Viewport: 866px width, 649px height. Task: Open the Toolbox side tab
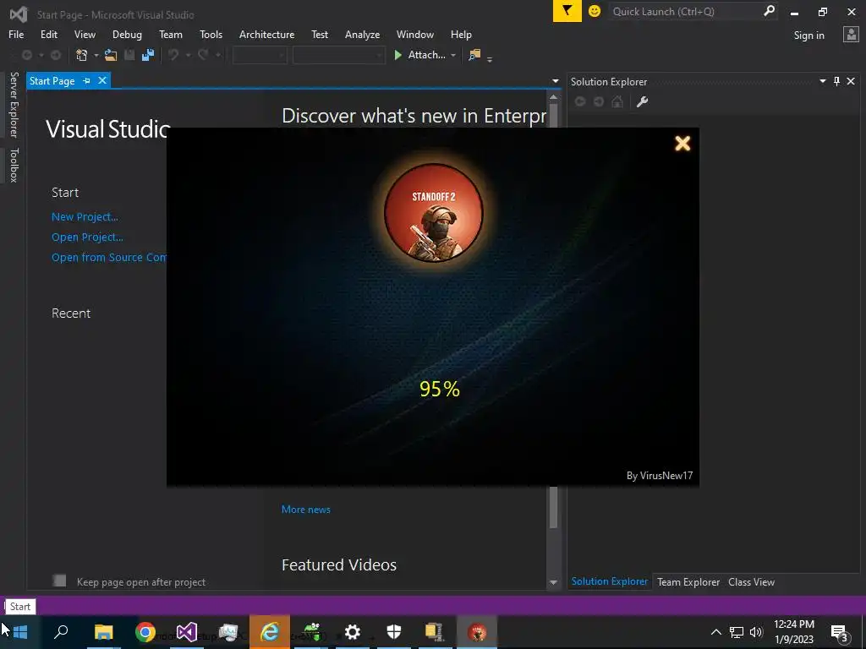pyautogui.click(x=14, y=165)
